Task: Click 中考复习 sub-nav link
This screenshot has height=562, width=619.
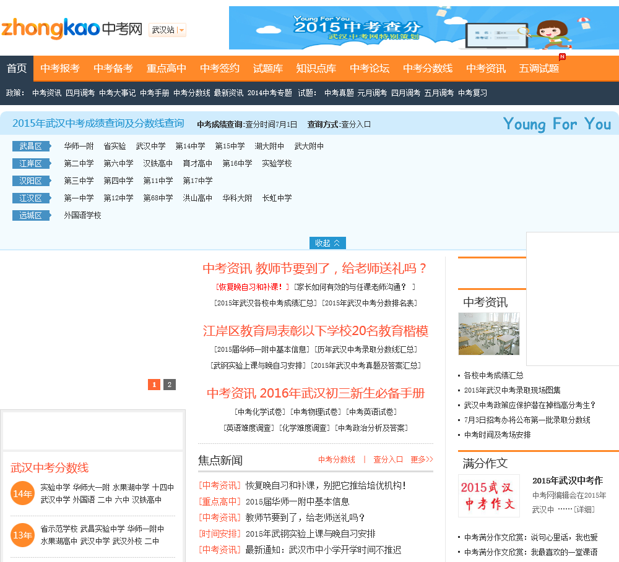Action: 472,93
